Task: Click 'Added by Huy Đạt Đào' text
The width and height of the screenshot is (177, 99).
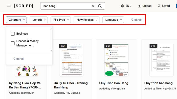Action: coord(67,93)
